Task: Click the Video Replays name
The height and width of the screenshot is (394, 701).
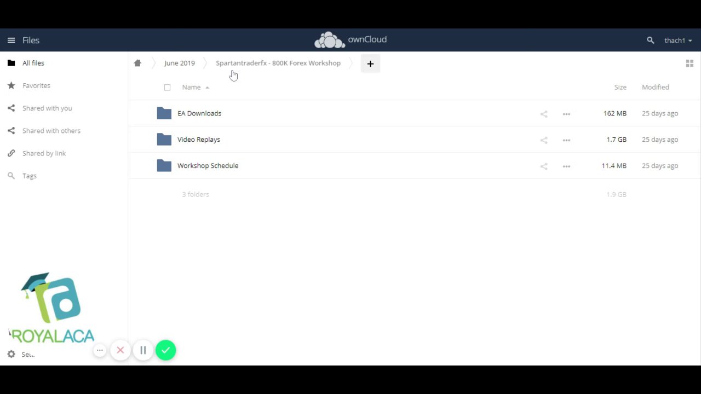Action: point(199,140)
